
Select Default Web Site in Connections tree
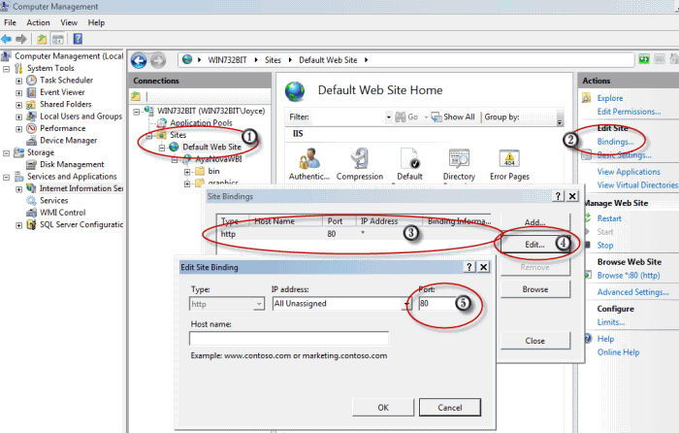click(211, 147)
